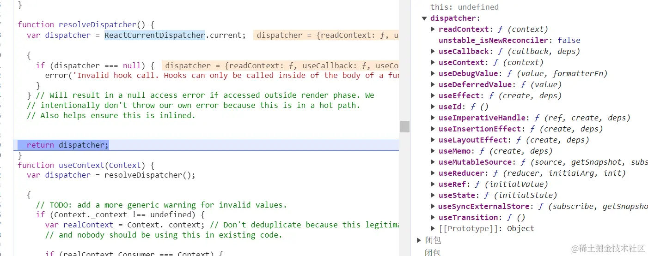The width and height of the screenshot is (648, 256).
Task: Click 'intentionally don't throw our own error' comment
Action: 193,105
